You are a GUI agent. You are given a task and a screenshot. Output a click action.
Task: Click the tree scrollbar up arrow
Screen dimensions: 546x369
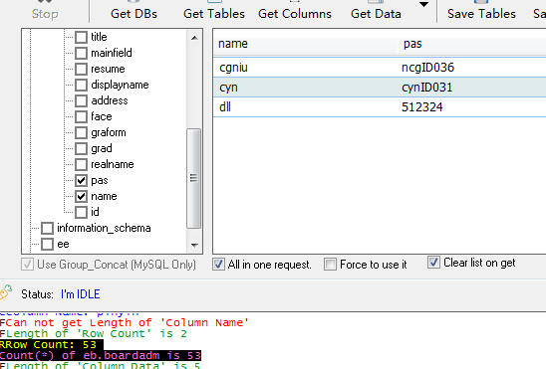[x=194, y=38]
